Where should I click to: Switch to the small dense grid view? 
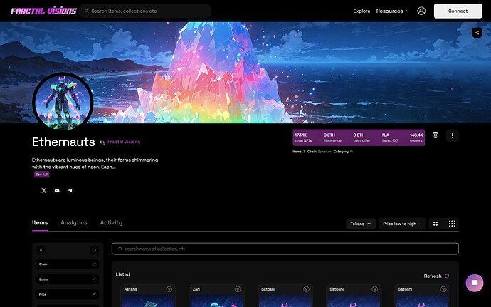tap(452, 224)
